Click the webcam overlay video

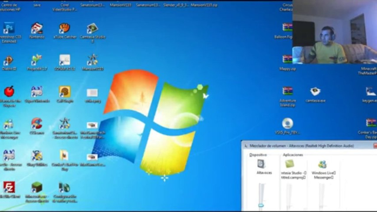point(335,32)
